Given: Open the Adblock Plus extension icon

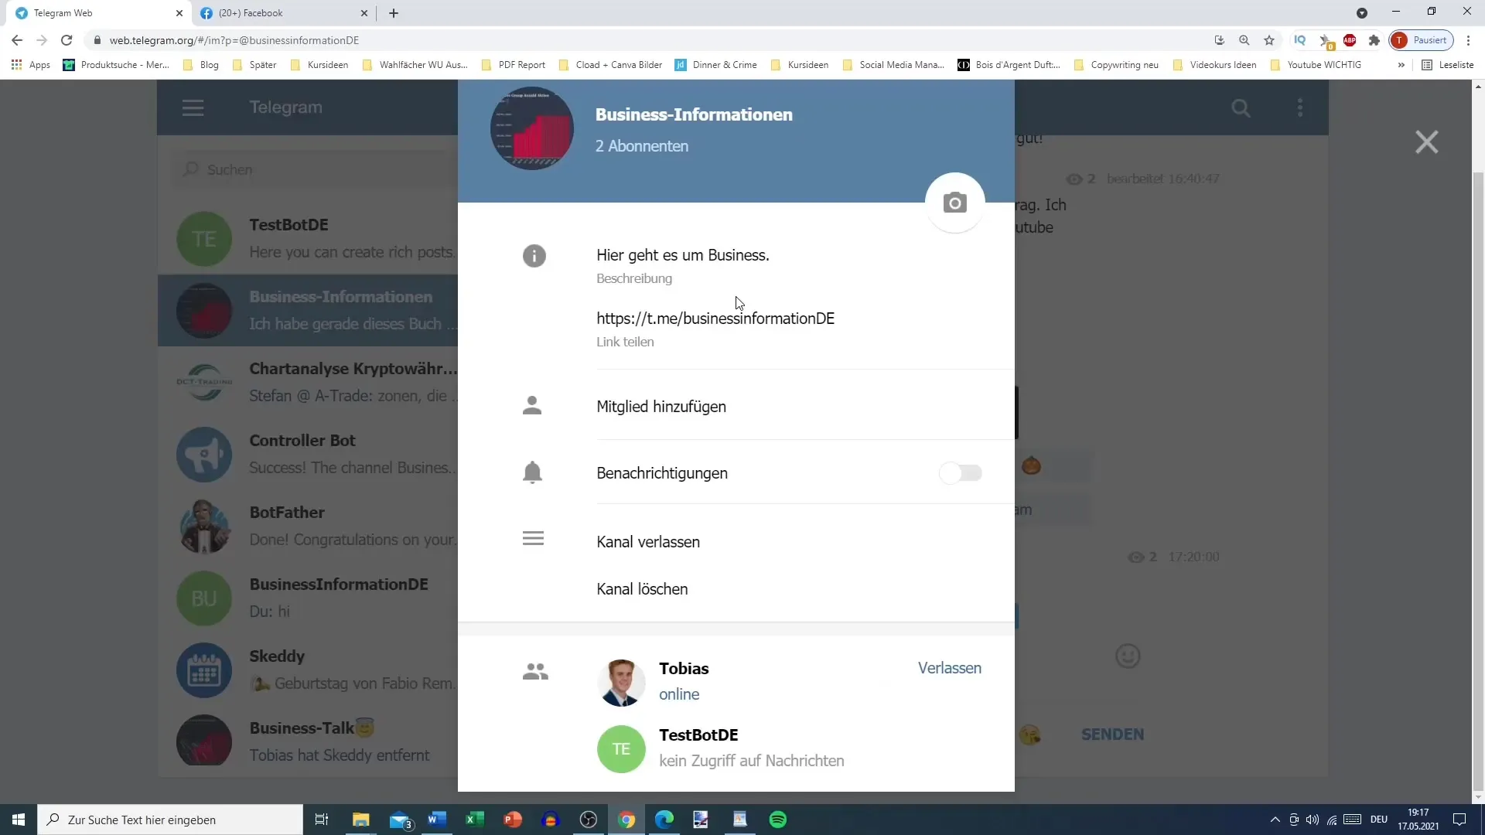Looking at the screenshot, I should pos(1350,40).
